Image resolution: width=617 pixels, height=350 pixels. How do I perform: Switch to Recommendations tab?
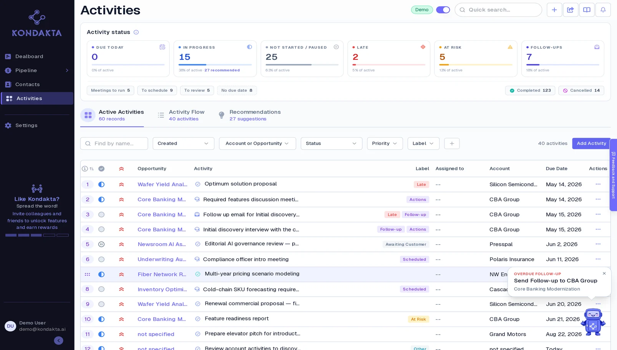(249, 115)
